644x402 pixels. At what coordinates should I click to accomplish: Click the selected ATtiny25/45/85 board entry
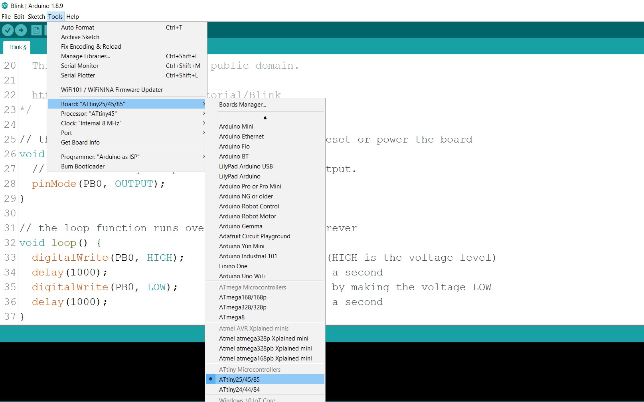pos(265,380)
